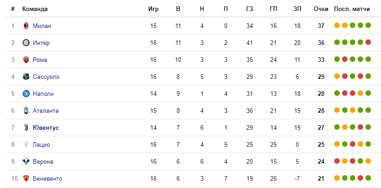
Task: Click the Очки column header
Action: 321,9
